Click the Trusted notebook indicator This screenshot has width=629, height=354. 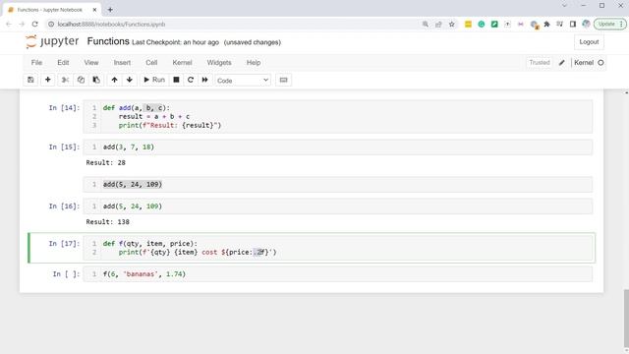coord(540,63)
